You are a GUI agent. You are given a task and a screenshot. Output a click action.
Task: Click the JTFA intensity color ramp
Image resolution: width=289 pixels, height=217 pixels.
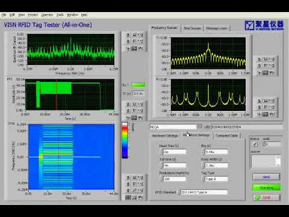125,140
